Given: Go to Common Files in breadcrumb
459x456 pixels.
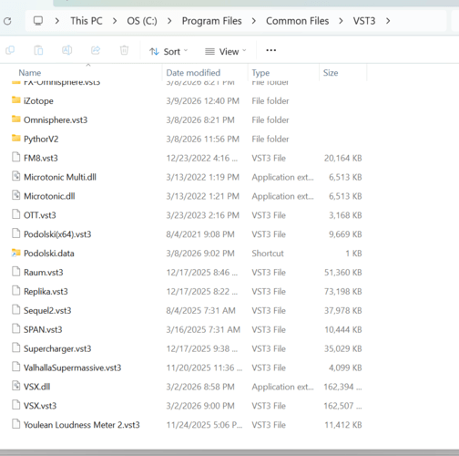Looking at the screenshot, I should point(298,21).
